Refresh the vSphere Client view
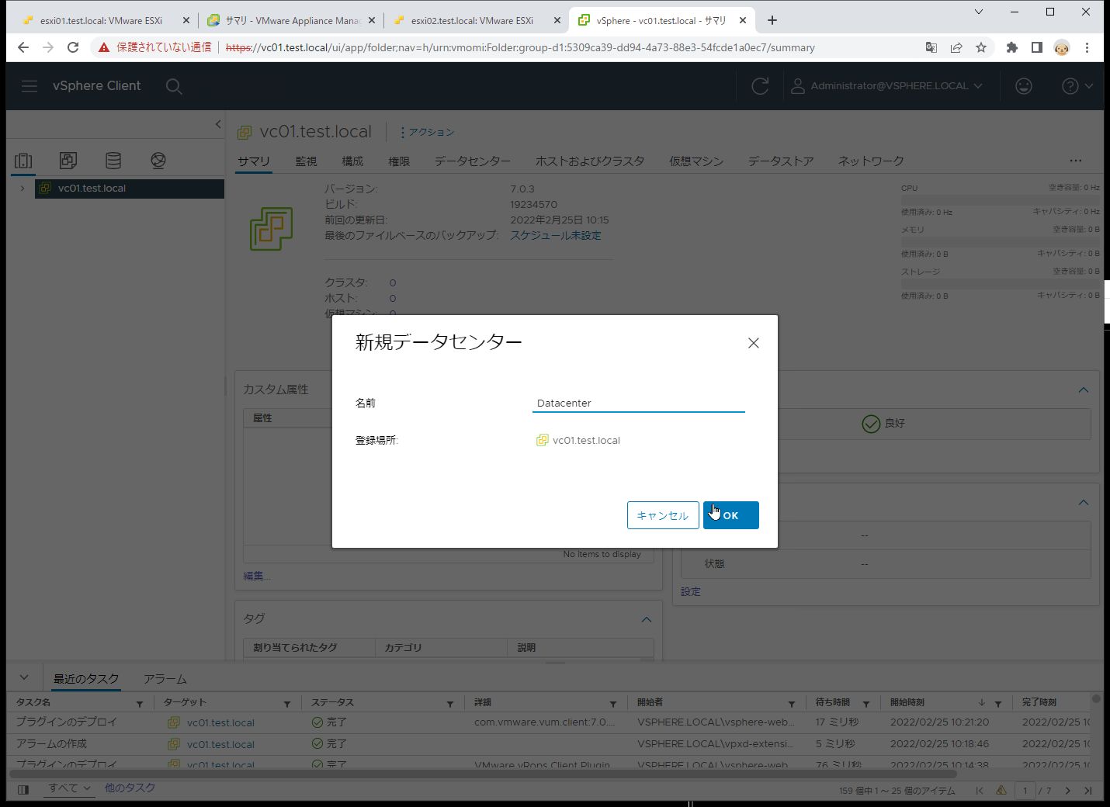The height and width of the screenshot is (807, 1110). coord(760,86)
